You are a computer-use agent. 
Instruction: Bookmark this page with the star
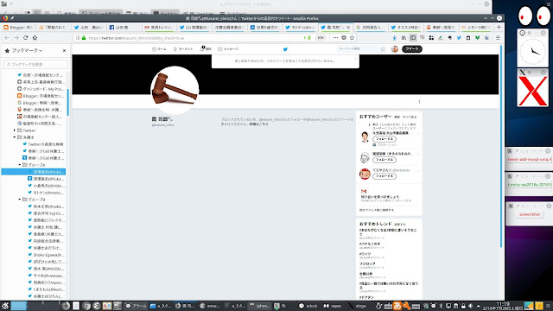352,38
